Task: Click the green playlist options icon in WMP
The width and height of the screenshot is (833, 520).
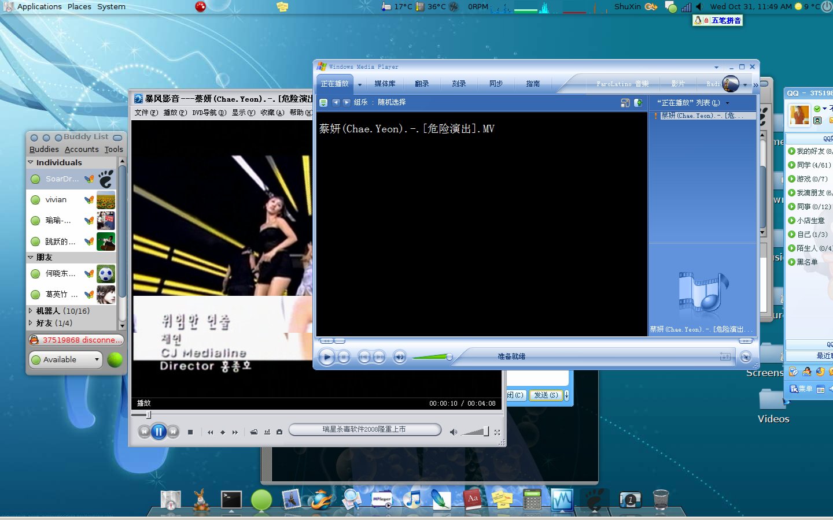Action: [x=323, y=102]
